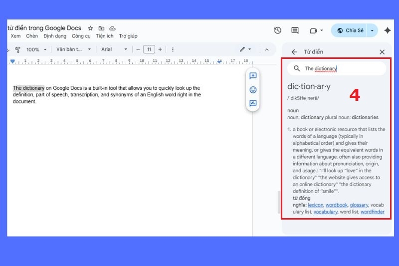Image resolution: width=399 pixels, height=266 pixels.
Task: Select the paint format roller icon
Action: pyautogui.click(x=17, y=49)
